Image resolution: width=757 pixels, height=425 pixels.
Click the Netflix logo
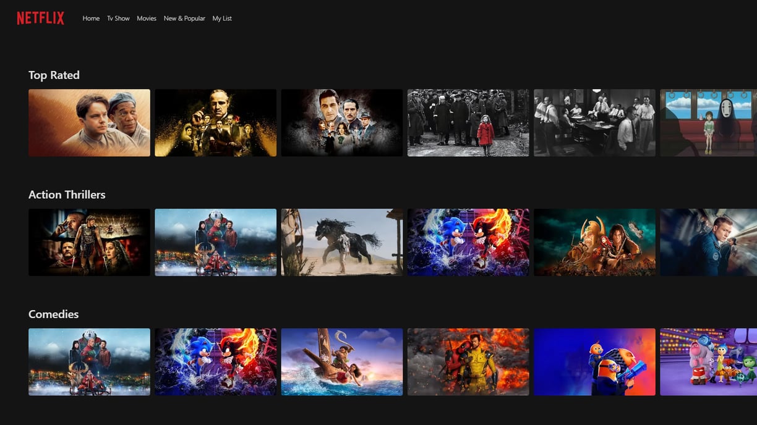[x=40, y=19]
